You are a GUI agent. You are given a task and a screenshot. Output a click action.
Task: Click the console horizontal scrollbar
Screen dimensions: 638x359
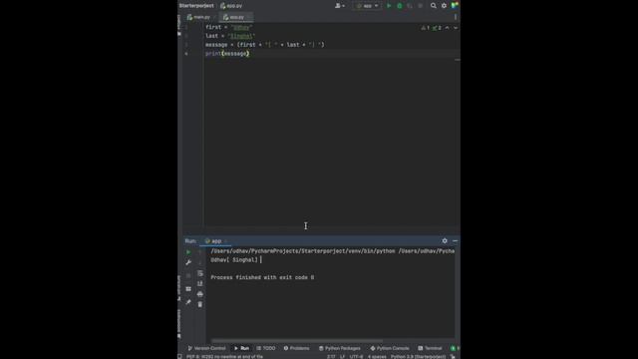click(x=297, y=341)
